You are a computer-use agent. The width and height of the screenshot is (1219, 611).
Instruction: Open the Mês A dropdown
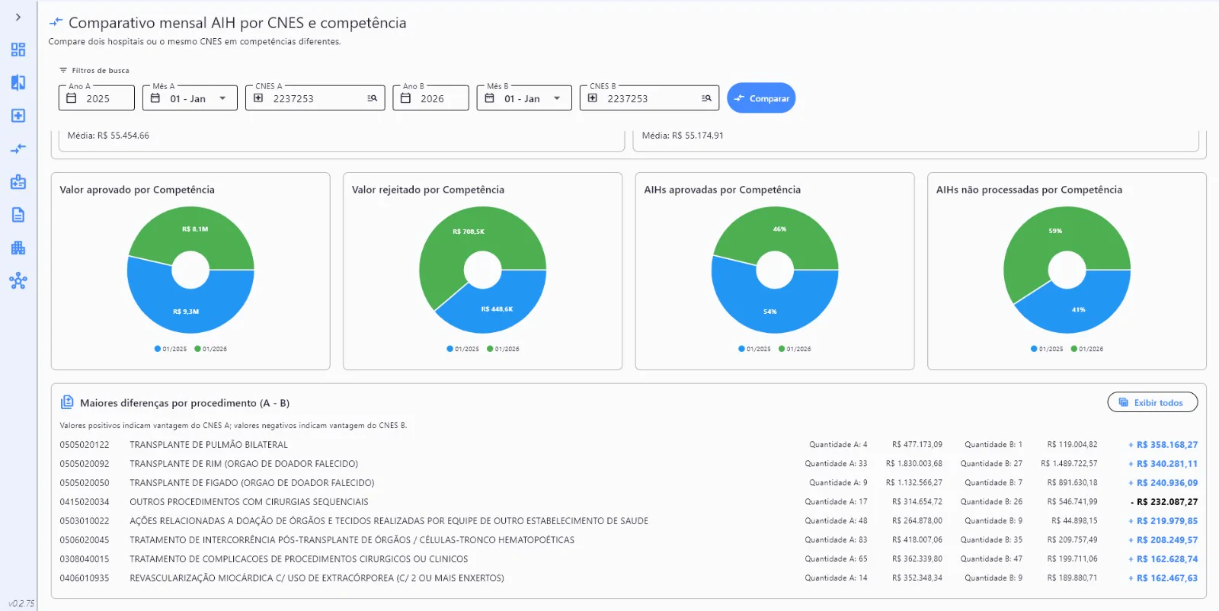(190, 98)
